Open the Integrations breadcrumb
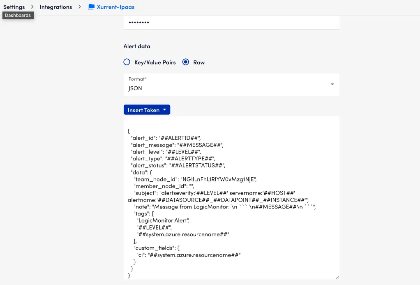Viewport: 420px width, 285px height. click(56, 7)
